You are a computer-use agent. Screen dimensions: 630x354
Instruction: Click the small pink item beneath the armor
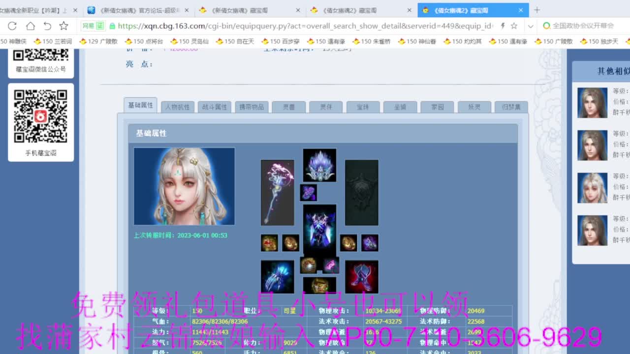(x=331, y=265)
